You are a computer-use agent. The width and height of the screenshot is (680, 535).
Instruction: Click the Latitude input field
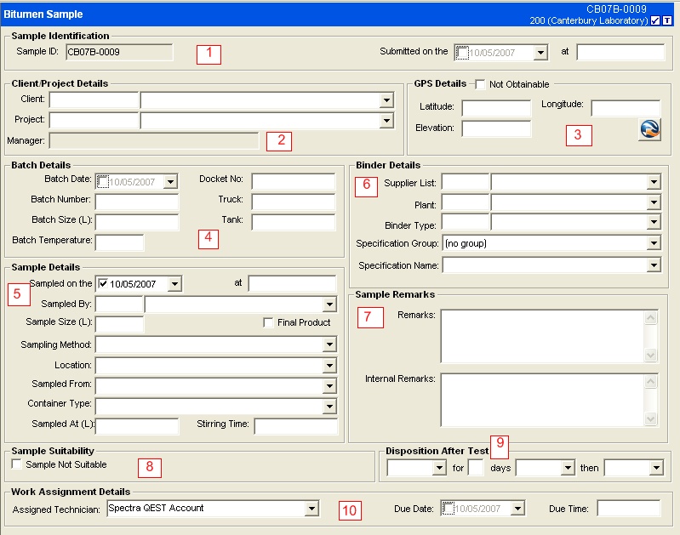pyautogui.click(x=496, y=108)
